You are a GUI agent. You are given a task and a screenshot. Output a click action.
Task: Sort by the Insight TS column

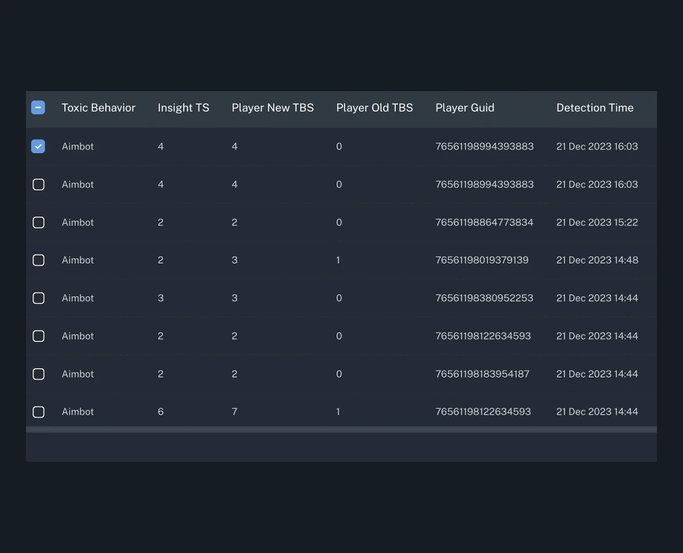coord(183,108)
